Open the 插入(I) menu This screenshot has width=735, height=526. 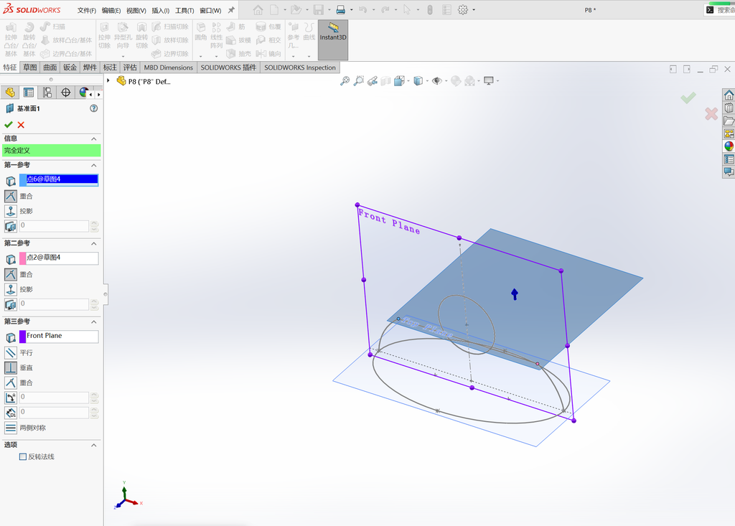(160, 10)
